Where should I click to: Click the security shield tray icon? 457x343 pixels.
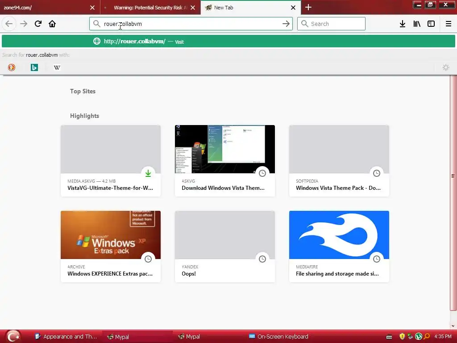point(402,337)
